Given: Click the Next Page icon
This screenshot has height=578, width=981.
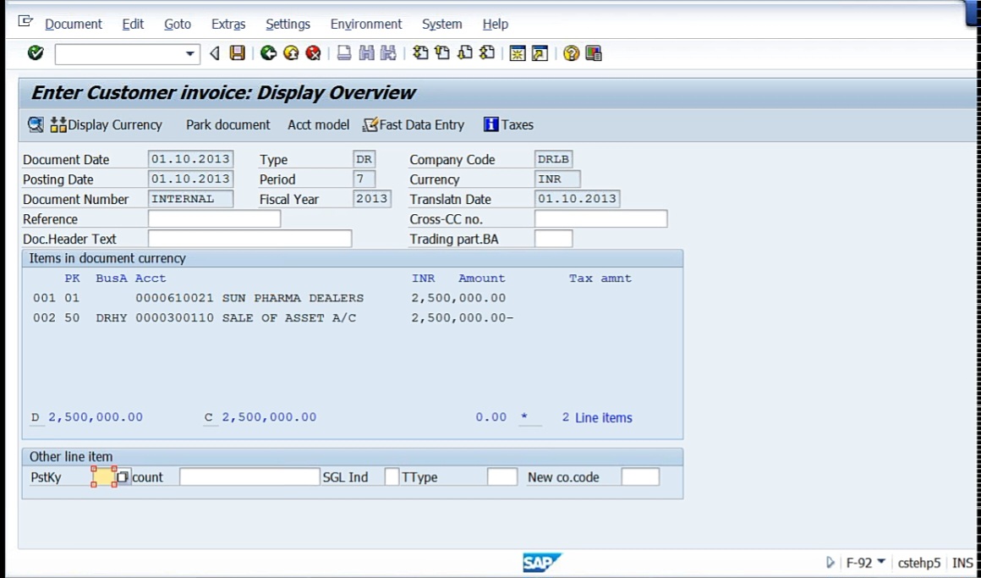Looking at the screenshot, I should [x=465, y=53].
